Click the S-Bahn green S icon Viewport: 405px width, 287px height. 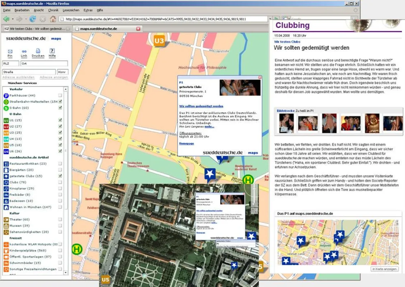coord(6,108)
